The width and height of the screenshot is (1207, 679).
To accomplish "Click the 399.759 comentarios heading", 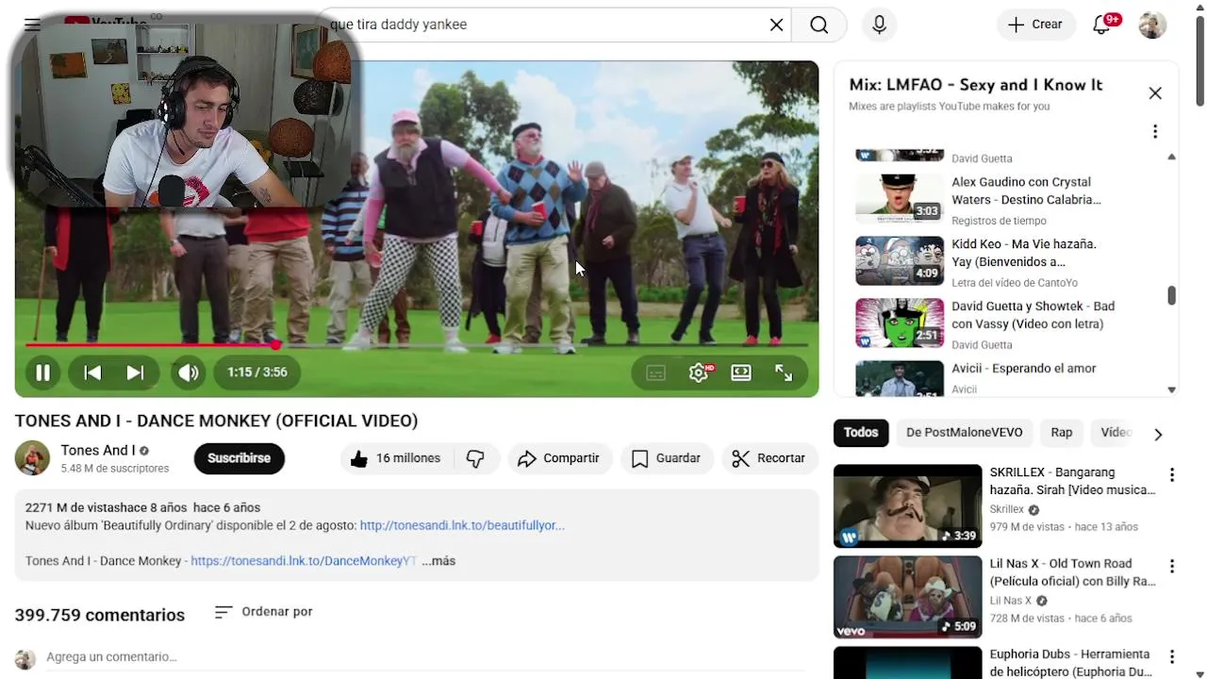I will (x=100, y=615).
